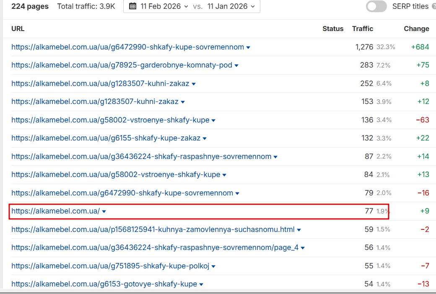Click the 224 pages count

(x=30, y=6)
